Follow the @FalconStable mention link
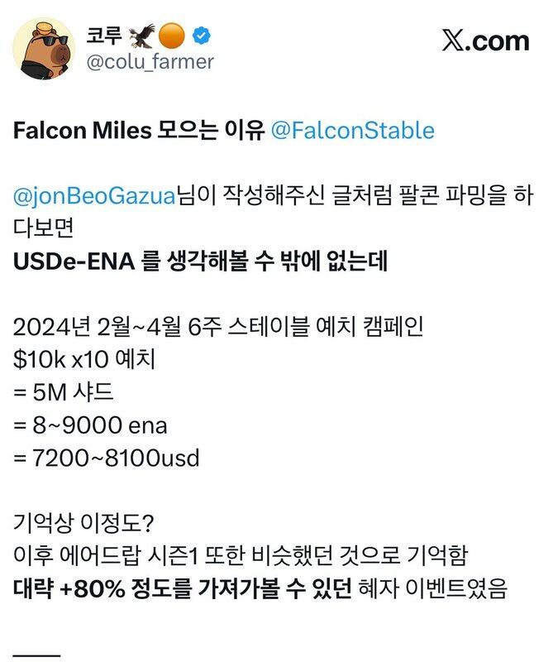Viewport: 553px width, 662px height. click(x=352, y=130)
